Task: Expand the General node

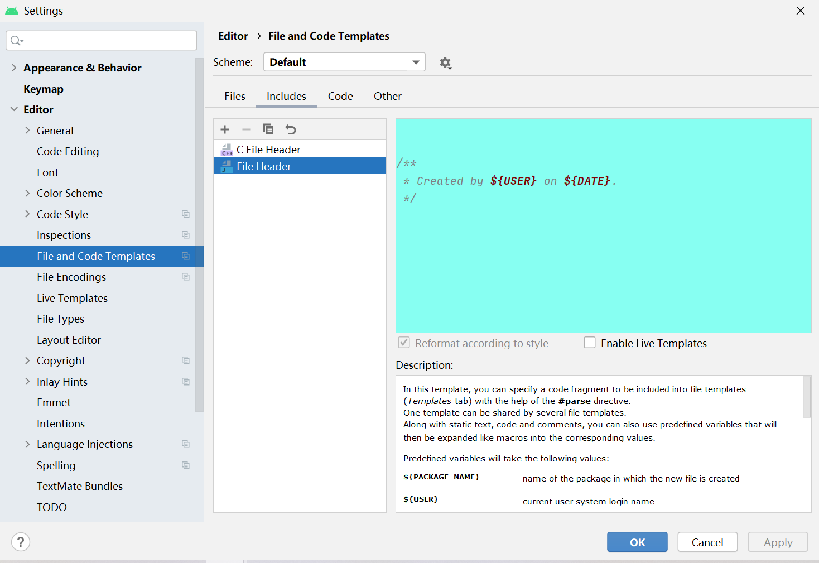Action: (27, 131)
